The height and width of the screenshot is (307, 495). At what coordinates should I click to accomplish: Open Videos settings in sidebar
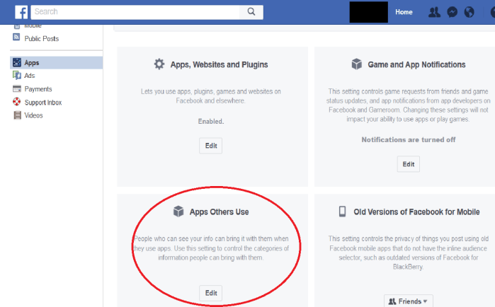coord(33,115)
